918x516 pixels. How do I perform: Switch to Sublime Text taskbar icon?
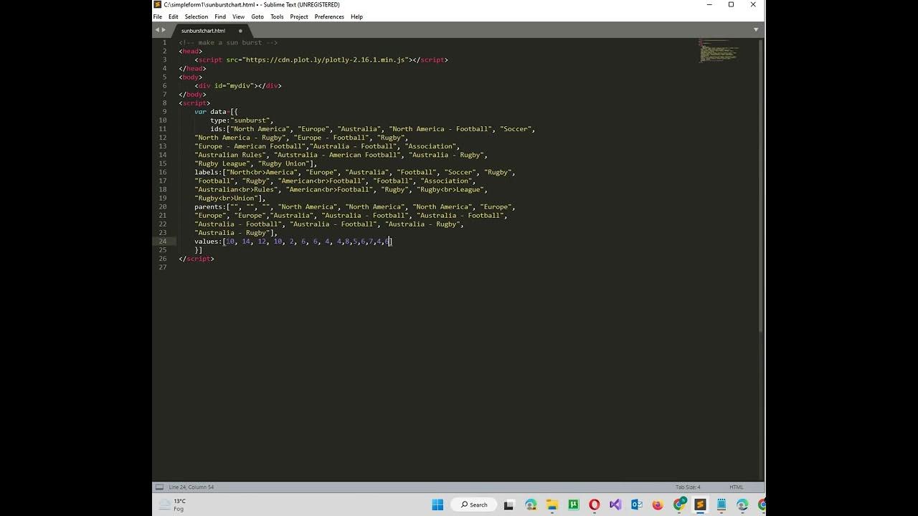pyautogui.click(x=700, y=505)
